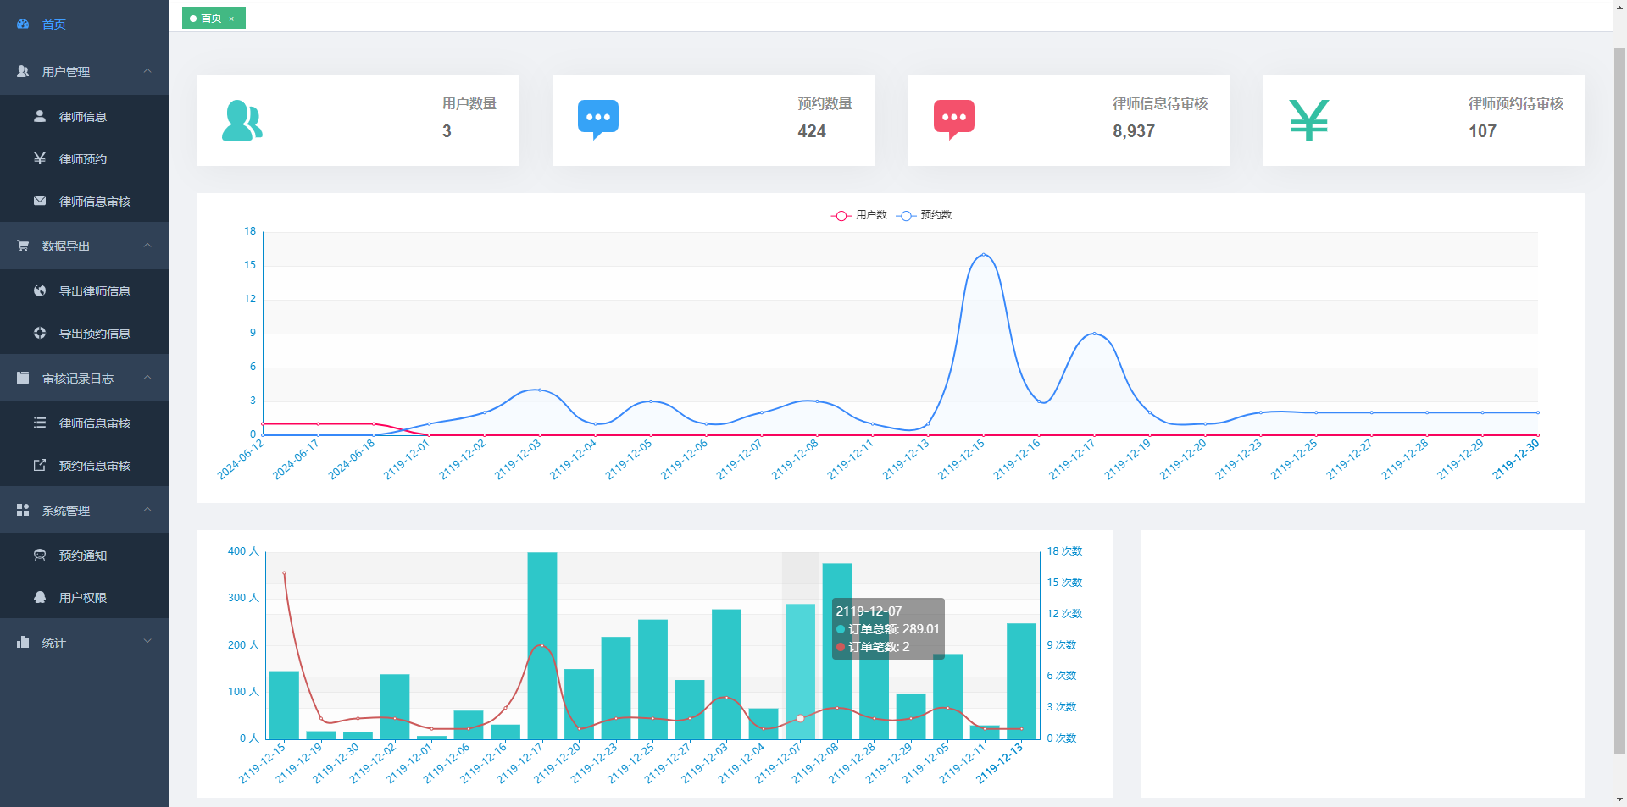
Task: Click the yen icon beside 律师预约
Action: (40, 158)
